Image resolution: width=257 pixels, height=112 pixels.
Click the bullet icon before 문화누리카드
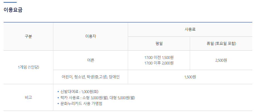(x=58, y=104)
